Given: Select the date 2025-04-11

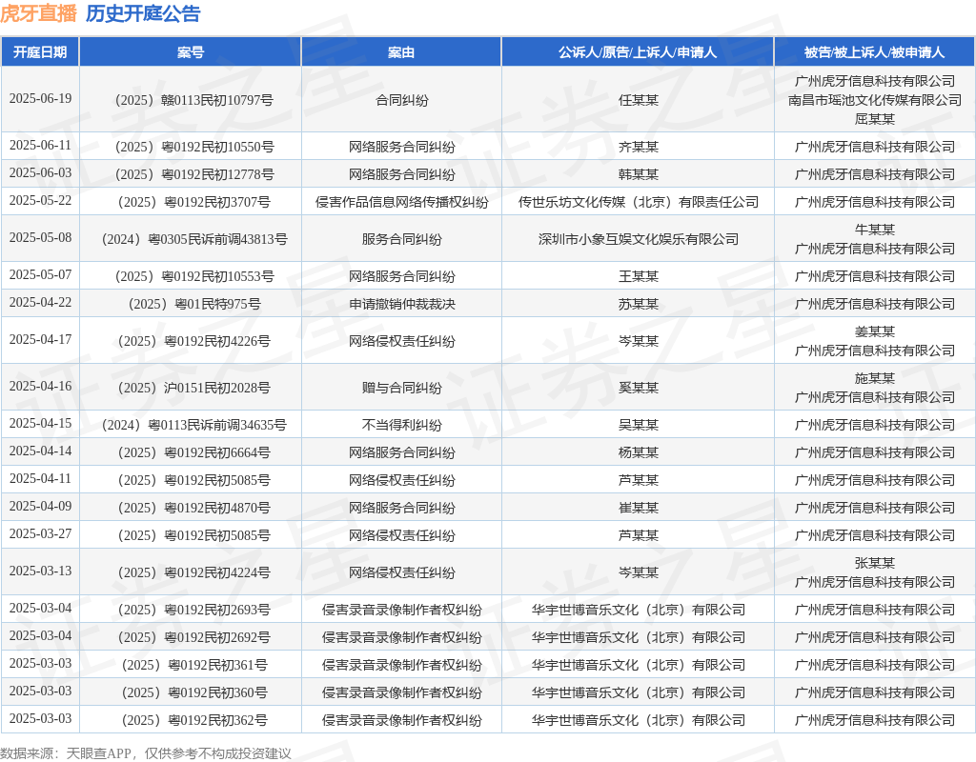Looking at the screenshot, I should tap(40, 479).
